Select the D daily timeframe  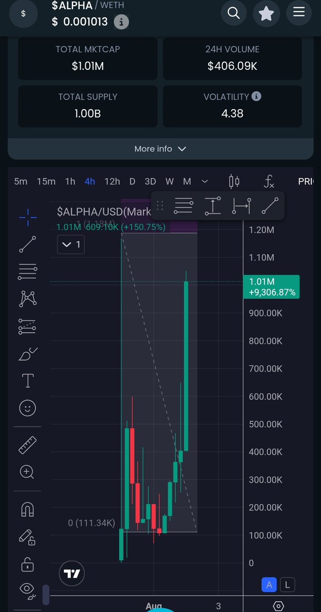[132, 182]
